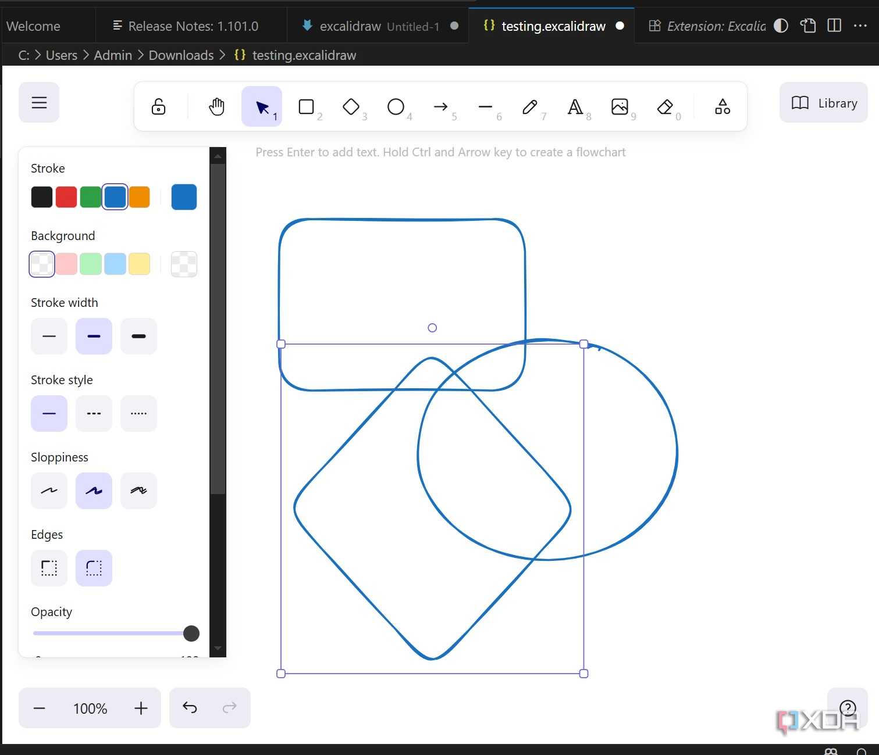Switch to the Welcome tab
The height and width of the screenshot is (755, 879).
pyautogui.click(x=48, y=26)
